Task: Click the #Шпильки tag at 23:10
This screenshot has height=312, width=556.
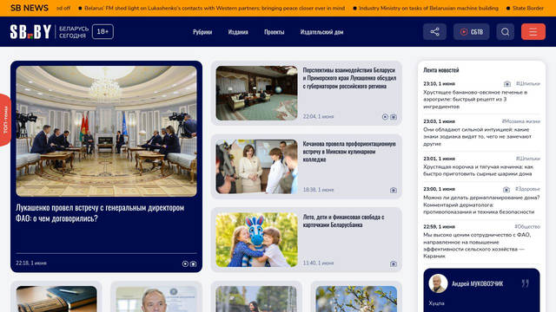Action: (x=528, y=83)
